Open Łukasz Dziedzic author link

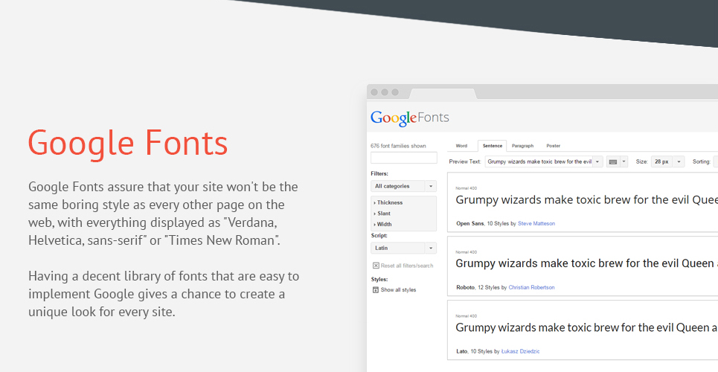pos(520,351)
